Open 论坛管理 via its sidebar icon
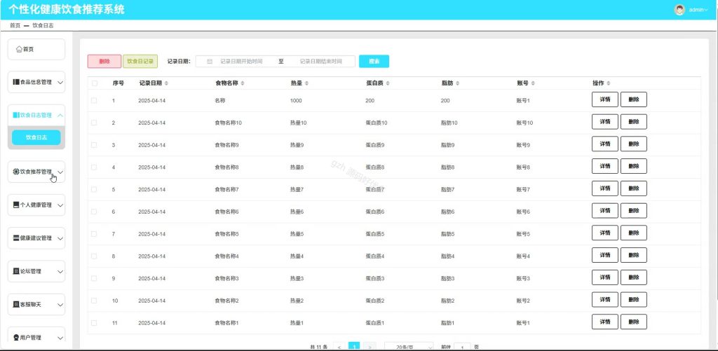The image size is (718, 351). coord(17,271)
